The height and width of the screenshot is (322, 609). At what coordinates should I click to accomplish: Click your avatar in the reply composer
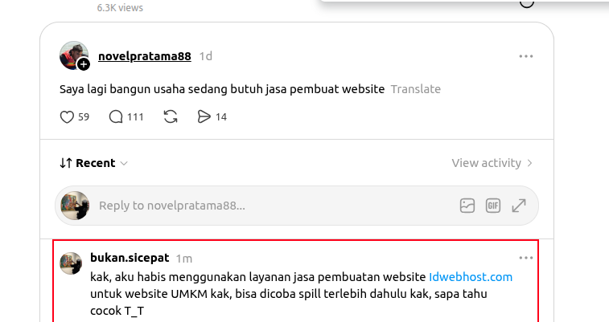[75, 206]
